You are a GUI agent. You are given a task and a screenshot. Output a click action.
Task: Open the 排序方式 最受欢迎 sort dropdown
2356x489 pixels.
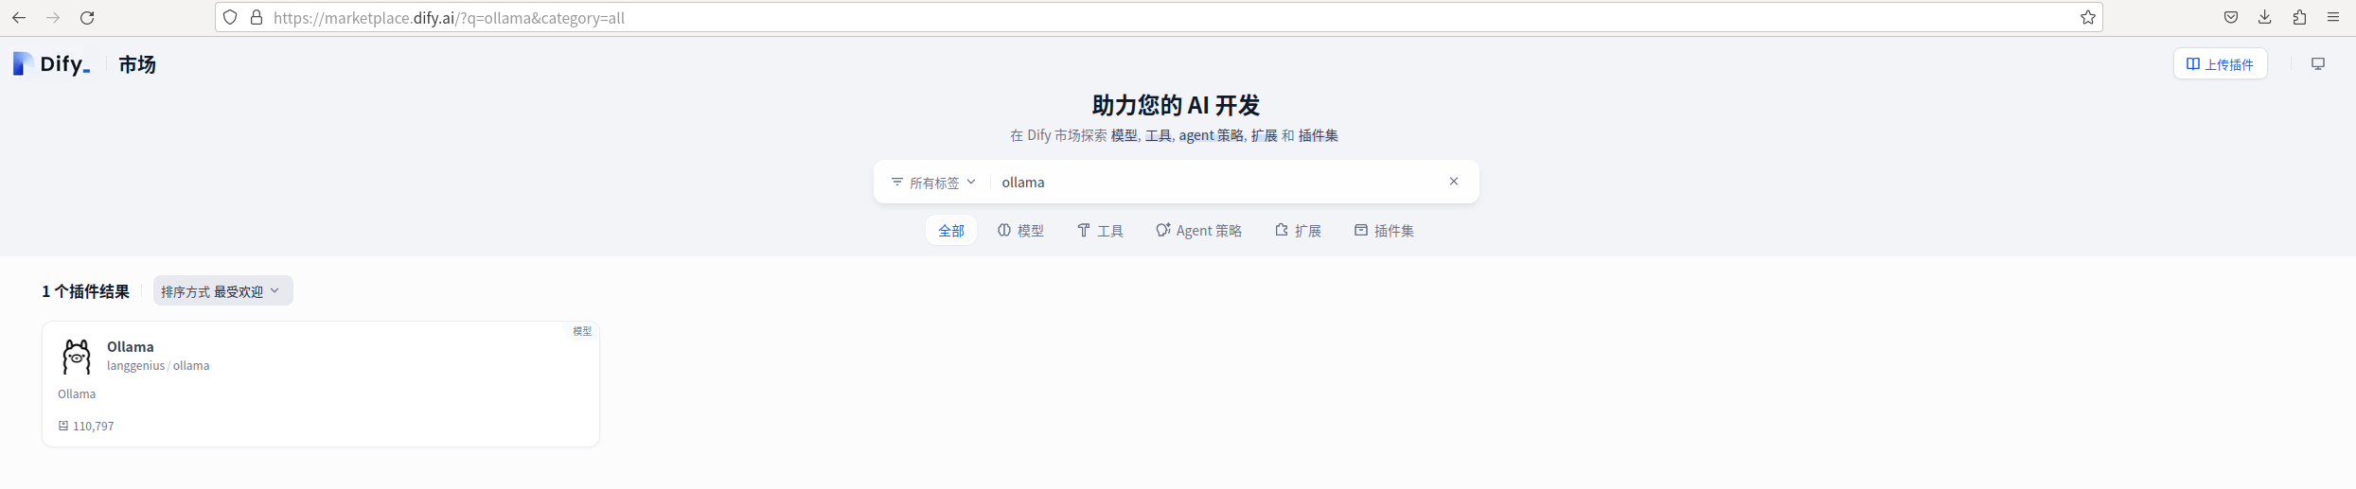pyautogui.click(x=222, y=290)
